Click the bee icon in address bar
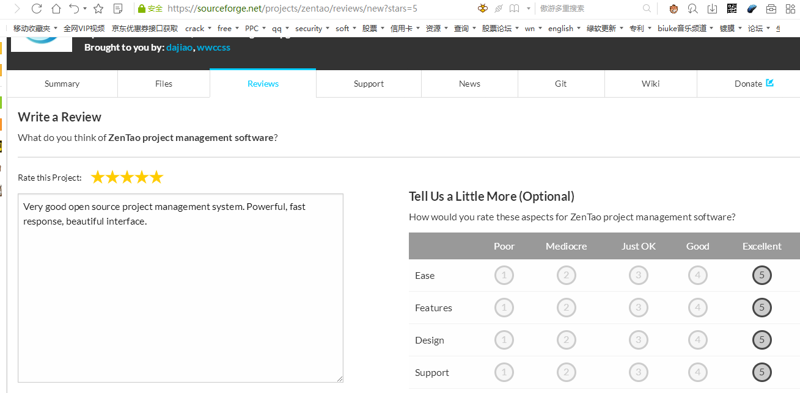The width and height of the screenshot is (800, 393). [483, 9]
